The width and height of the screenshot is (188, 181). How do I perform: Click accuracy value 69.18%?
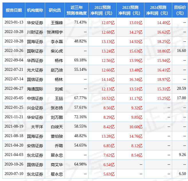(x=80, y=60)
